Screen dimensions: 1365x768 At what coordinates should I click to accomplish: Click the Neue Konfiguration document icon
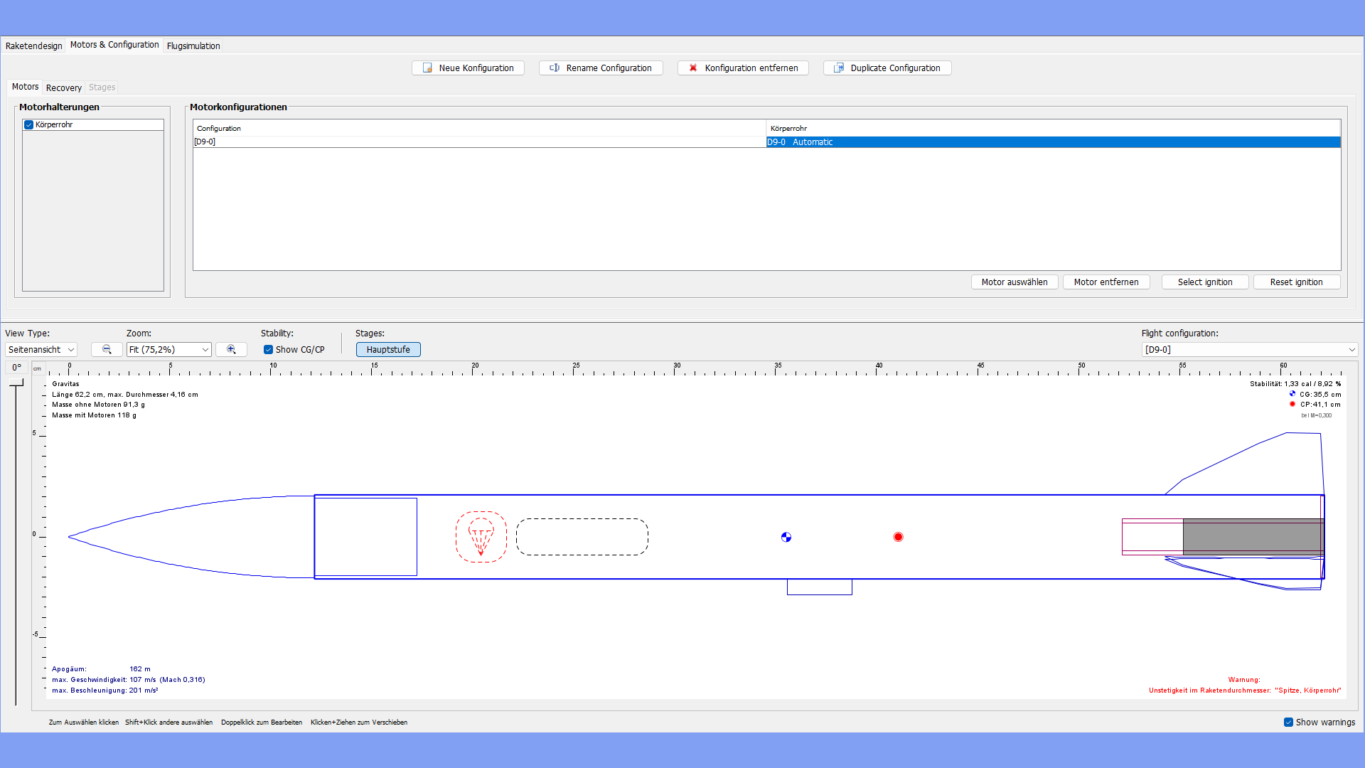(x=427, y=68)
